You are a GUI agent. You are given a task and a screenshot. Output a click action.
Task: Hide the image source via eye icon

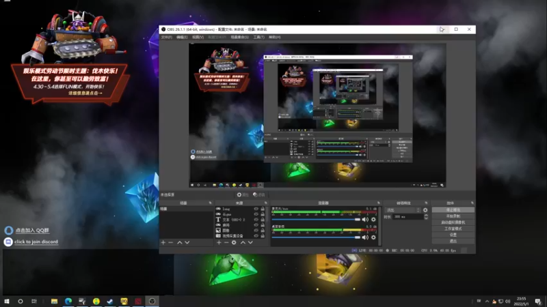[x=256, y=231]
